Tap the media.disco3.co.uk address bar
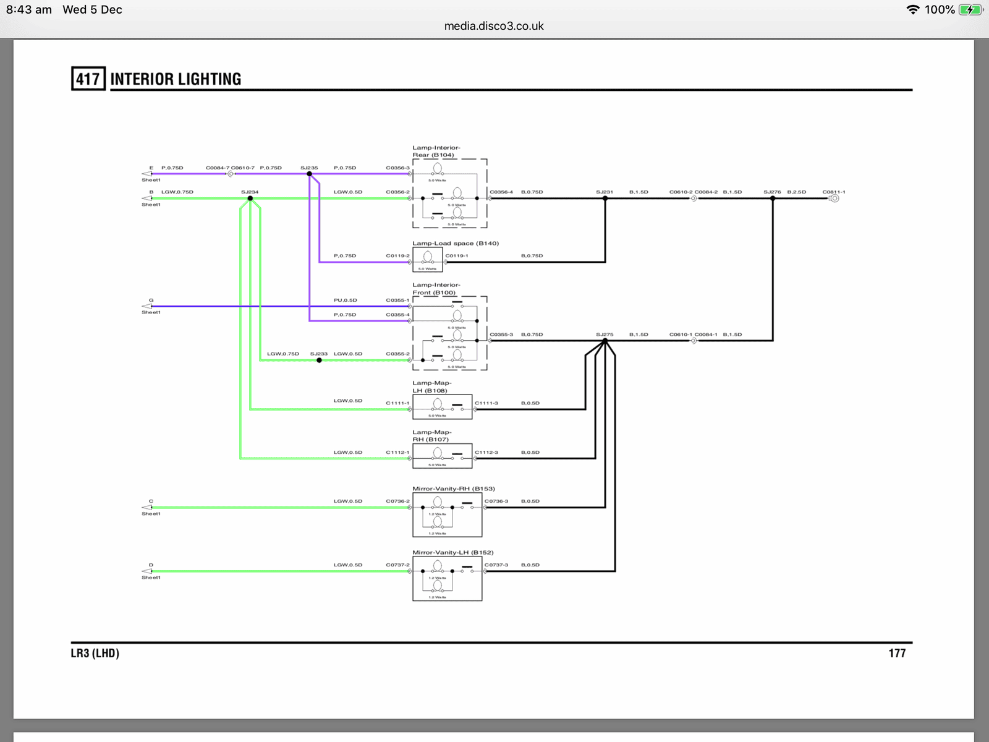The height and width of the screenshot is (742, 989). 494,26
